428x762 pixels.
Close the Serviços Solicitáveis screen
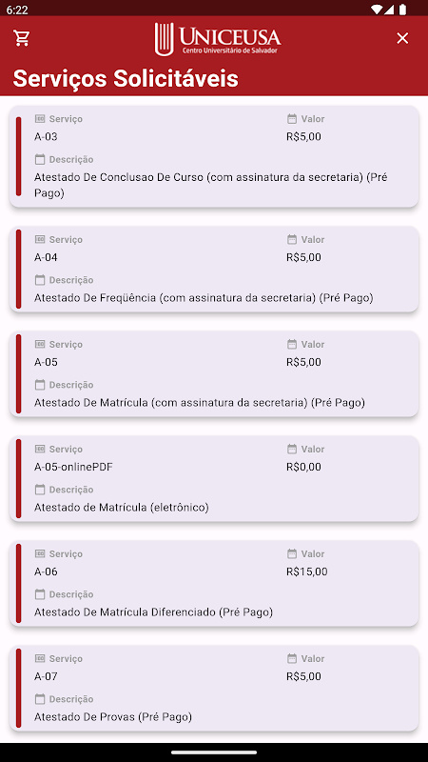click(x=402, y=38)
